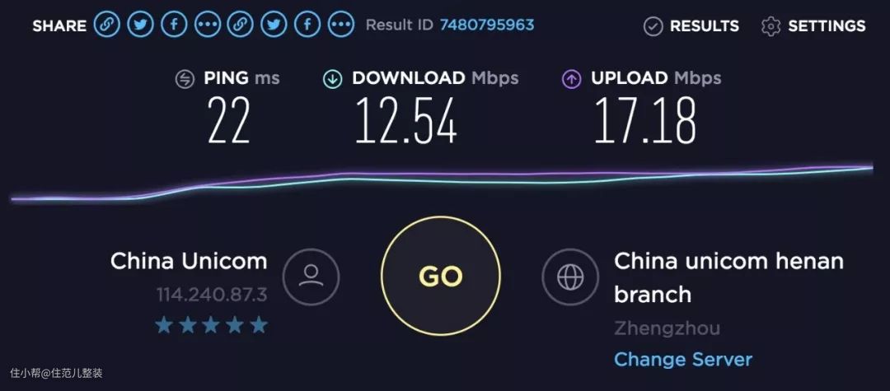Click the globe server icon
890x391 pixels.
(570, 277)
